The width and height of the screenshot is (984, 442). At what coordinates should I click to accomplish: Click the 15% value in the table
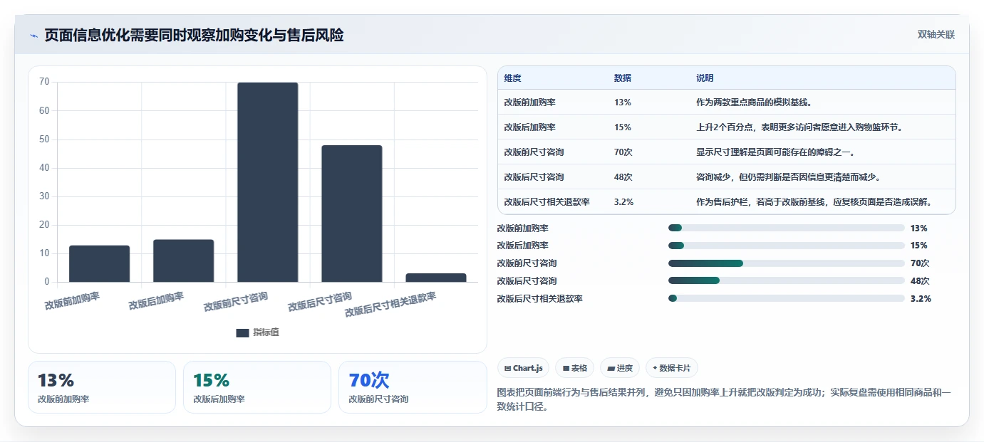622,127
